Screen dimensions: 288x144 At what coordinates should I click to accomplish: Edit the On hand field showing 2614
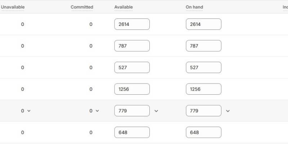tap(203, 24)
